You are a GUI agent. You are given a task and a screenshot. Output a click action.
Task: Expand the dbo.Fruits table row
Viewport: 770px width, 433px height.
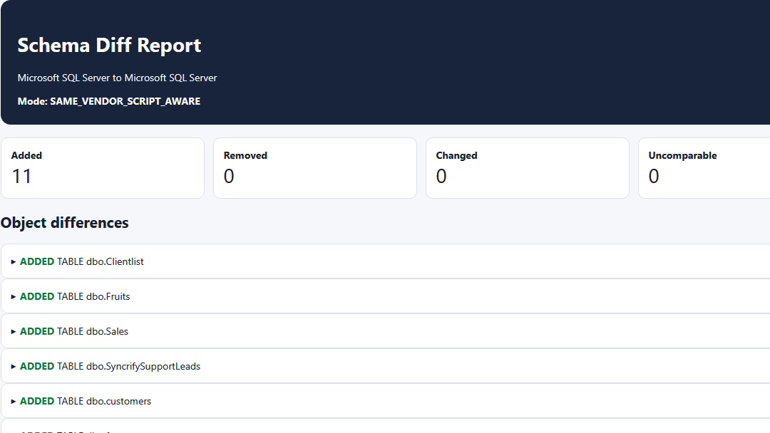point(386,296)
